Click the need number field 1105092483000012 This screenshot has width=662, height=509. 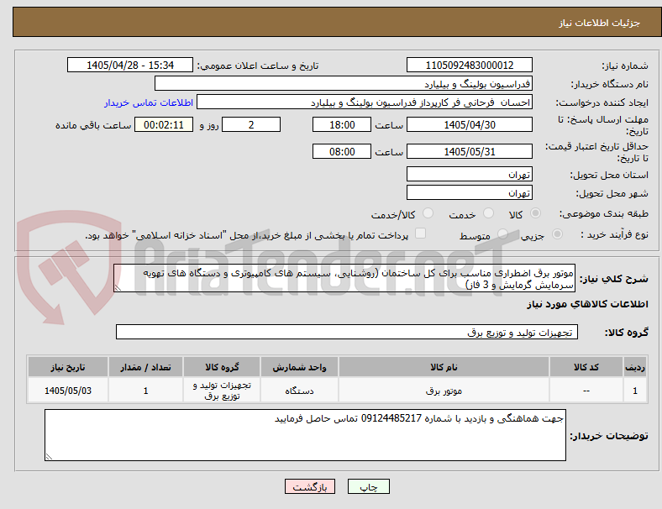pyautogui.click(x=470, y=65)
